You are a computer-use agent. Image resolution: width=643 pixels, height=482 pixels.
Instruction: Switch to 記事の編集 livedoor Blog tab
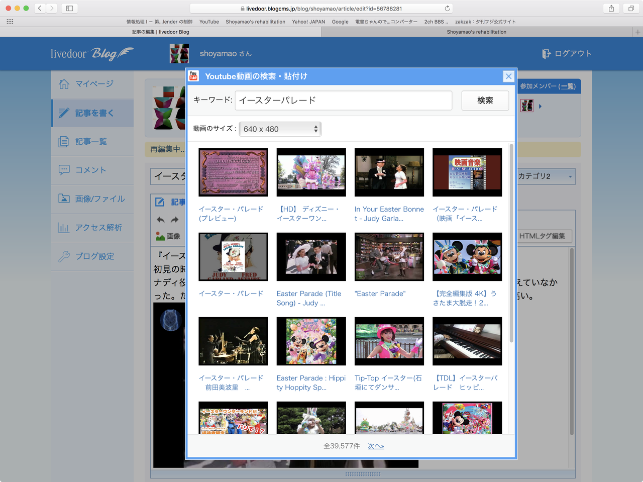tap(161, 32)
